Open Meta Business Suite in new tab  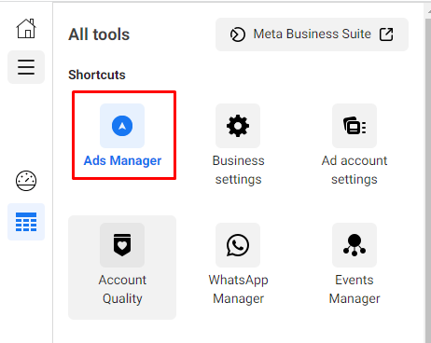(312, 34)
